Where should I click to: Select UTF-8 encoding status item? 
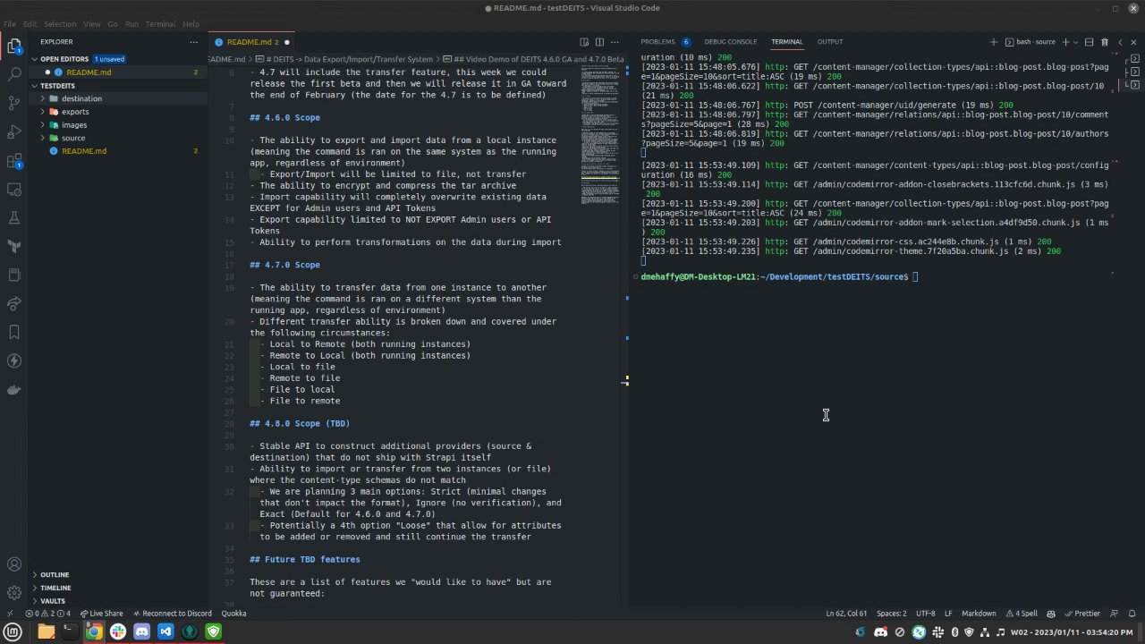(x=925, y=614)
